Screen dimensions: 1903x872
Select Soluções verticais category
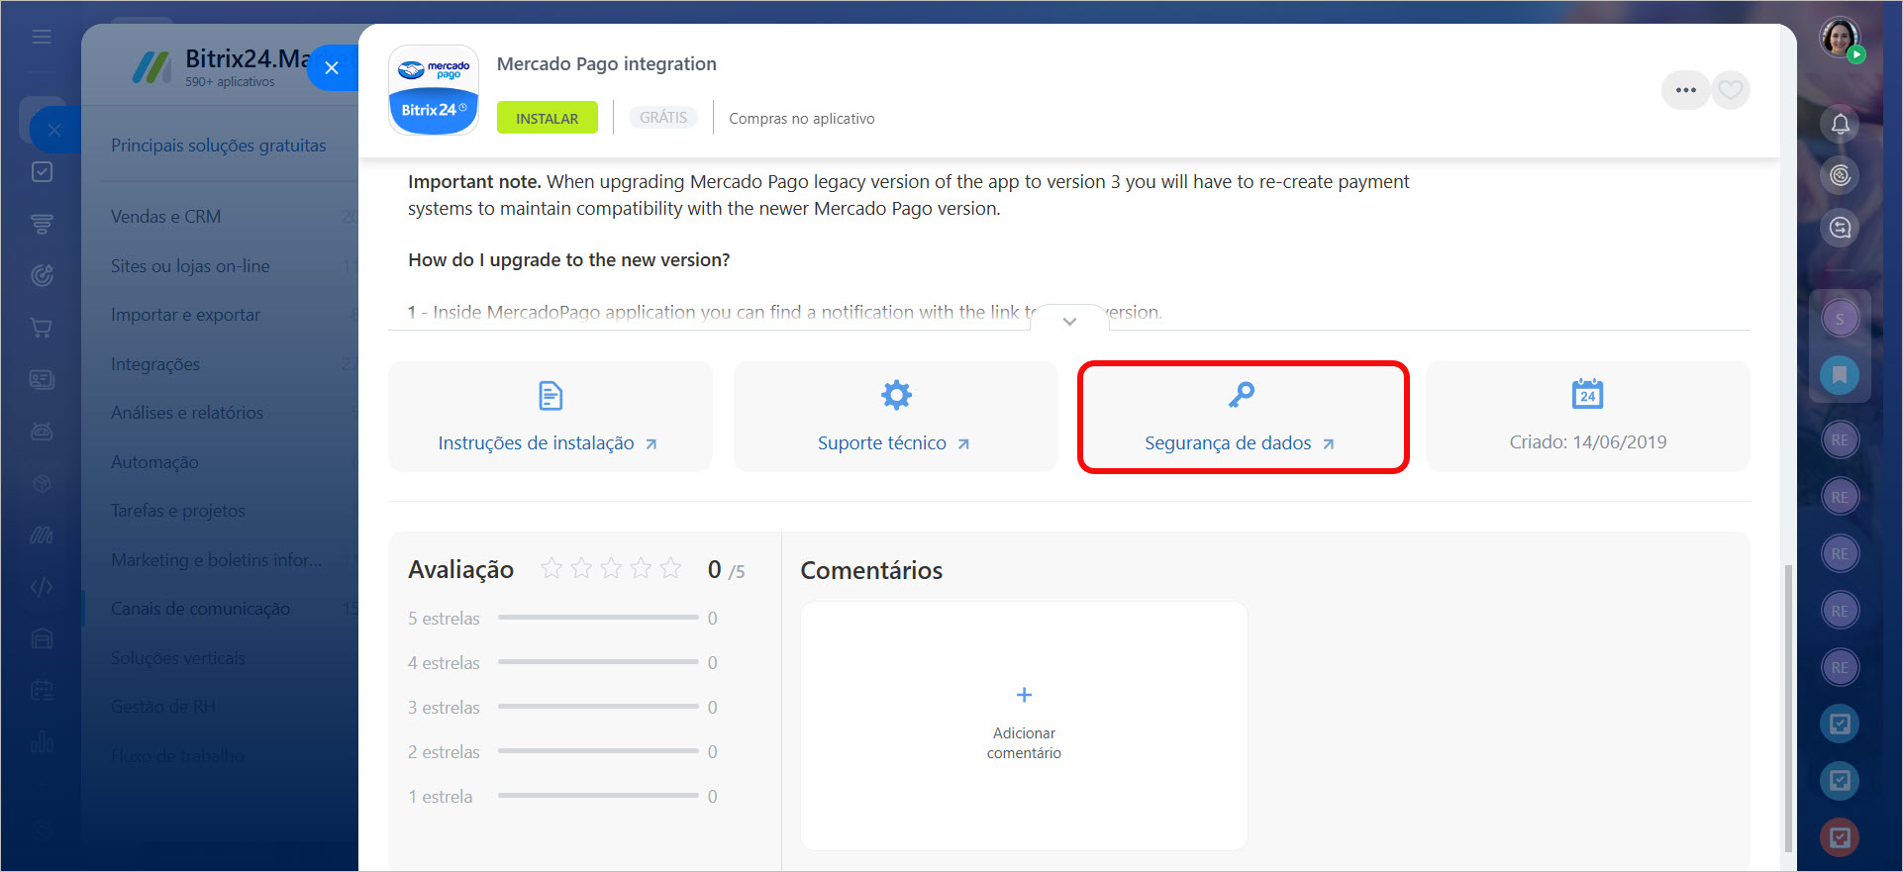[178, 658]
